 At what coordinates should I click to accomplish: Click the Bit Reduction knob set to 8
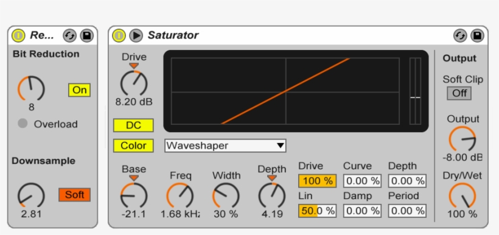click(x=31, y=89)
